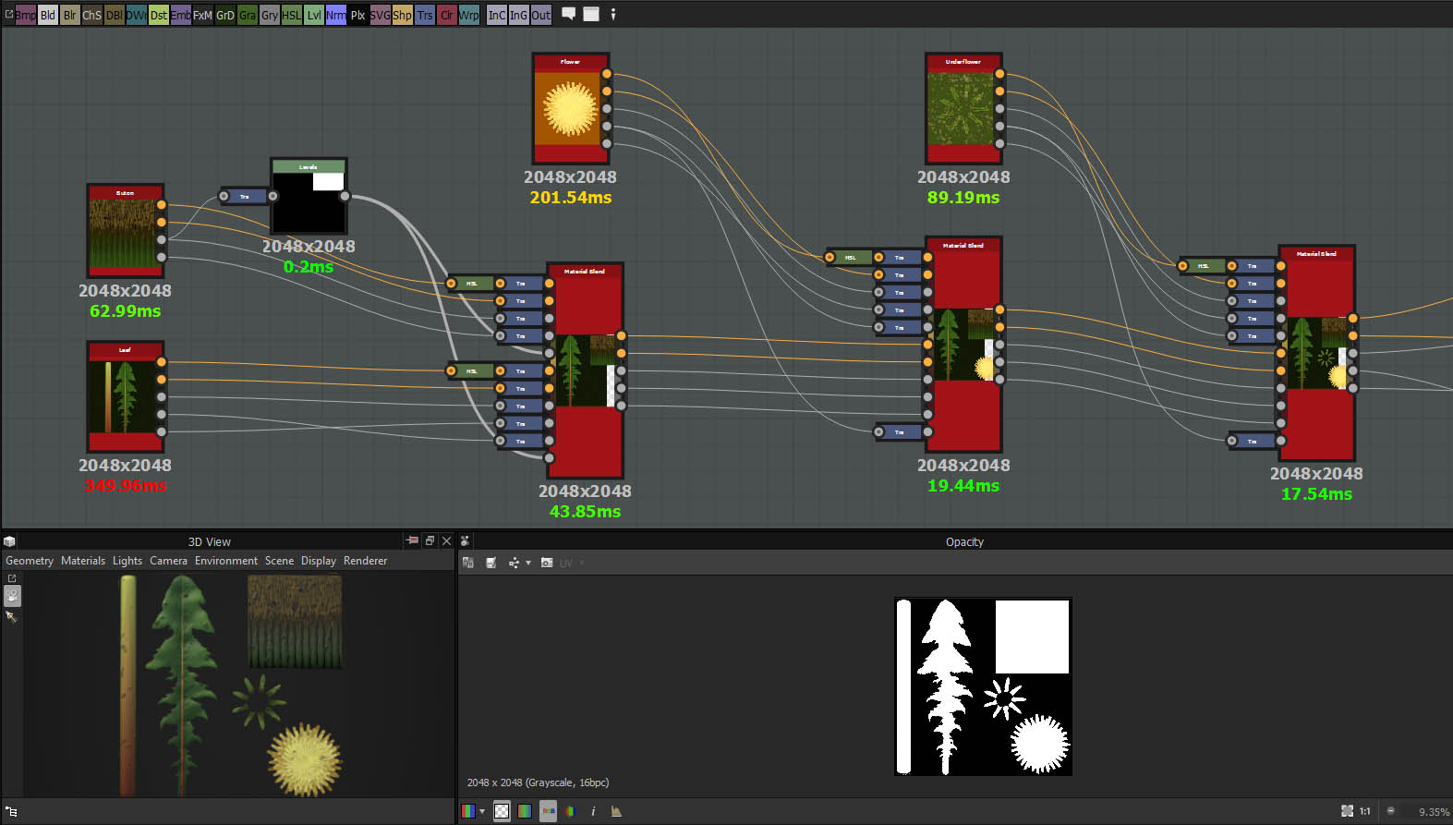1453x825 pixels.
Task: Show the image info panel
Action: pyautogui.click(x=593, y=811)
